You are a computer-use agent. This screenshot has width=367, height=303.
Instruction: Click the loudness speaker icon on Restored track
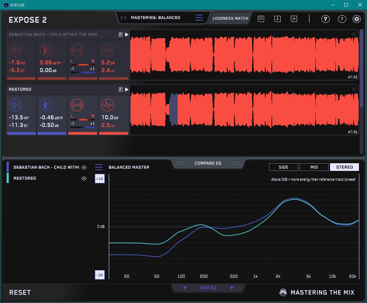pyautogui.click(x=15, y=105)
